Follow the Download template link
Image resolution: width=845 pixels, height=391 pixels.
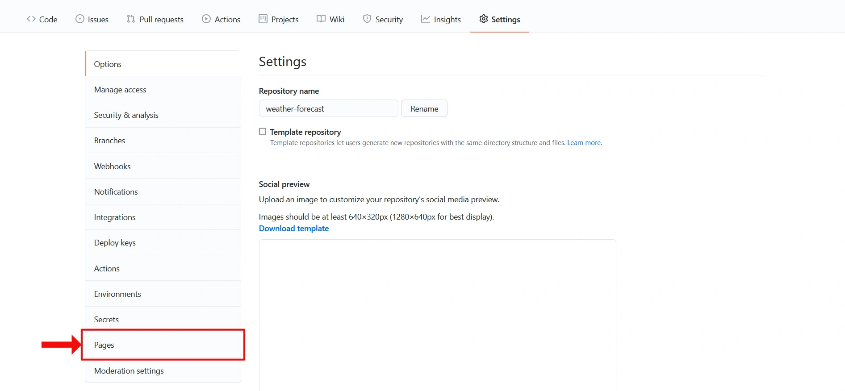pyautogui.click(x=294, y=229)
